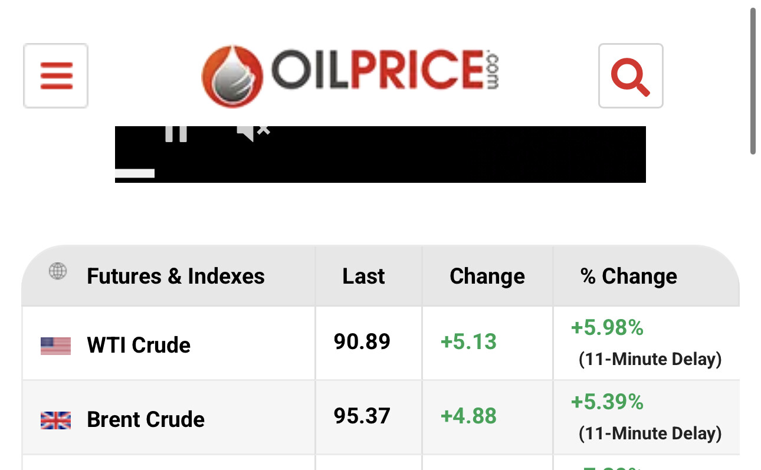Open the search magnifier icon
761x470 pixels.
click(x=631, y=75)
